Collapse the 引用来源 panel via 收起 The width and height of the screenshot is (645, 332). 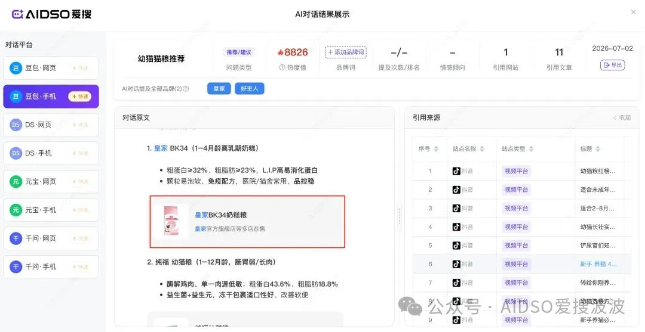622,118
